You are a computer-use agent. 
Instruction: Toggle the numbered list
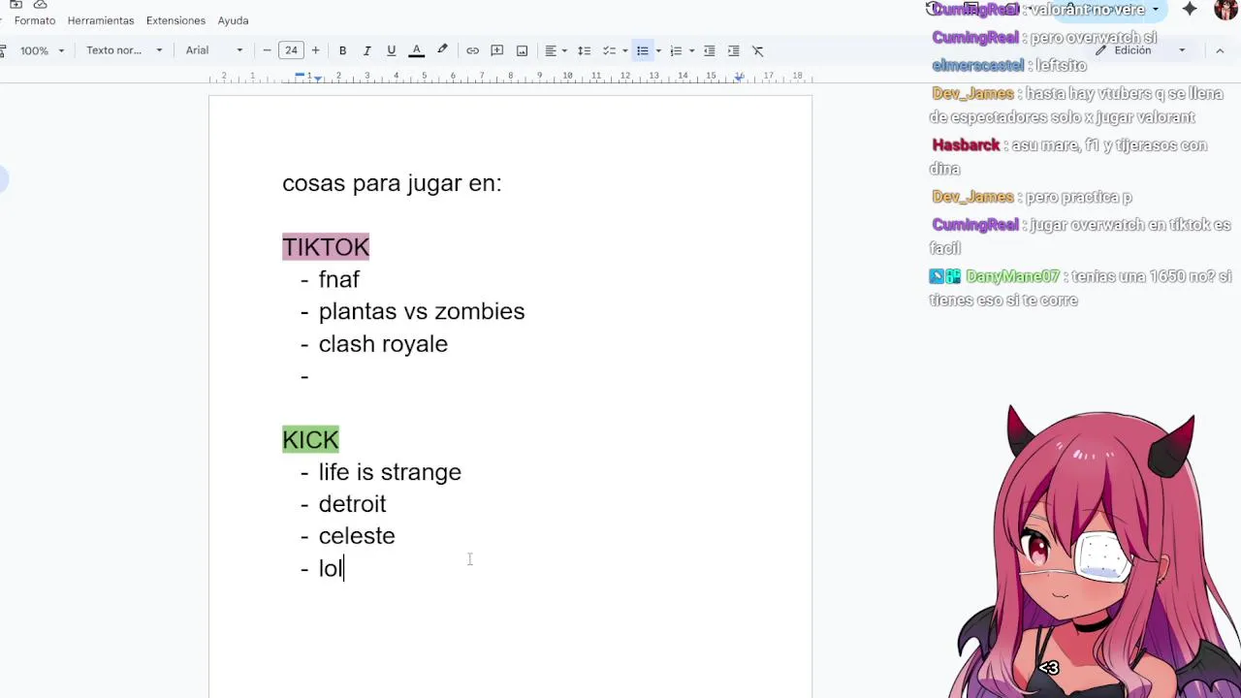[x=676, y=50]
